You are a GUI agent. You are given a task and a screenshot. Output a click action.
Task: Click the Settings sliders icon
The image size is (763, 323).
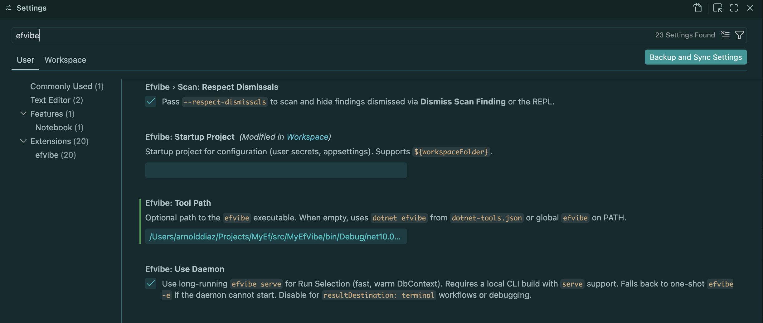click(x=8, y=8)
